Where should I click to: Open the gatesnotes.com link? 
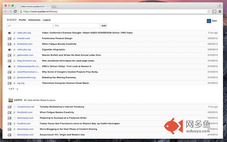pyautogui.click(x=25, y=55)
